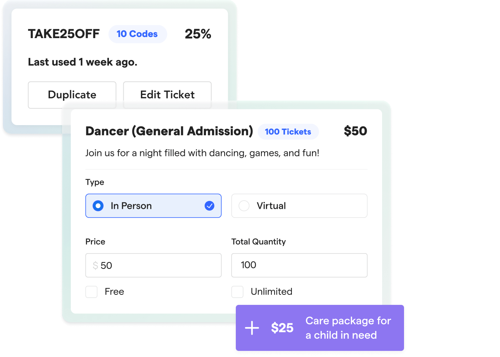Click the Duplicate button
Screen dimensions: 500x357
(x=72, y=95)
